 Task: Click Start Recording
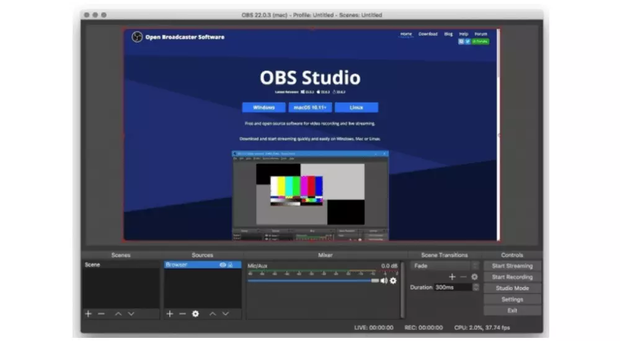coord(512,277)
